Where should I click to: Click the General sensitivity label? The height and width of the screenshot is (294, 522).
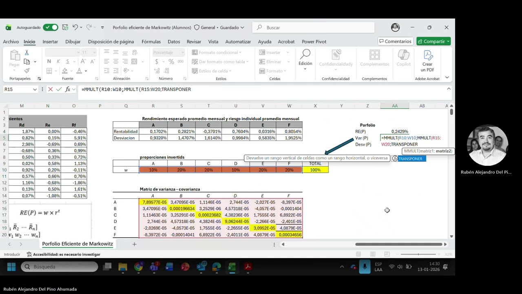point(205,27)
